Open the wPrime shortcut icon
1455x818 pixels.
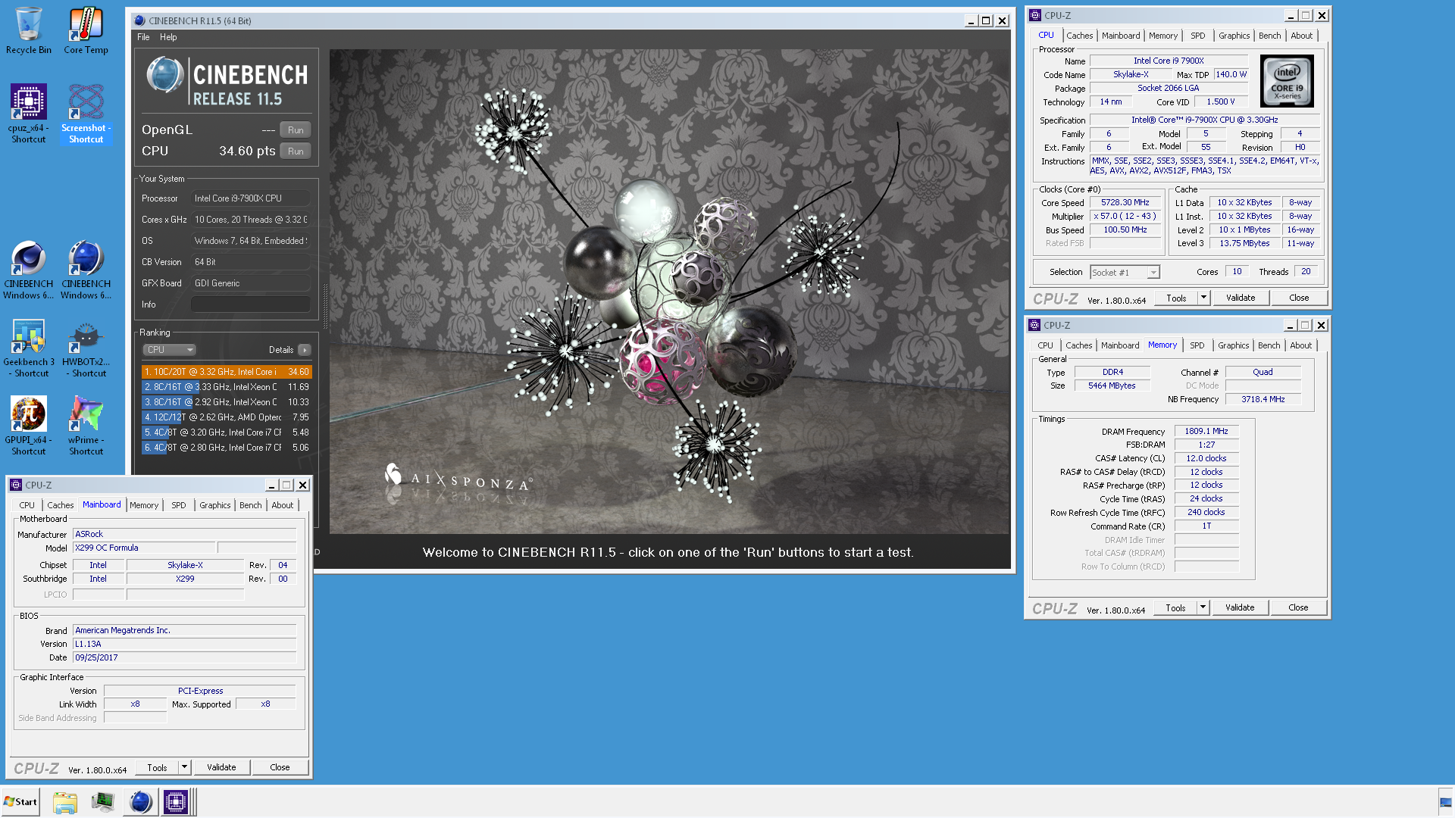pyautogui.click(x=86, y=426)
